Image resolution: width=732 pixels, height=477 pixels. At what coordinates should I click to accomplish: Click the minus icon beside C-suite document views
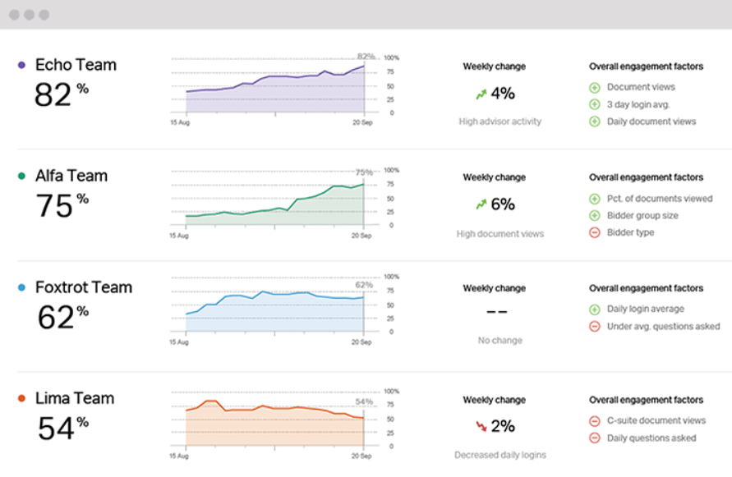pyautogui.click(x=593, y=420)
